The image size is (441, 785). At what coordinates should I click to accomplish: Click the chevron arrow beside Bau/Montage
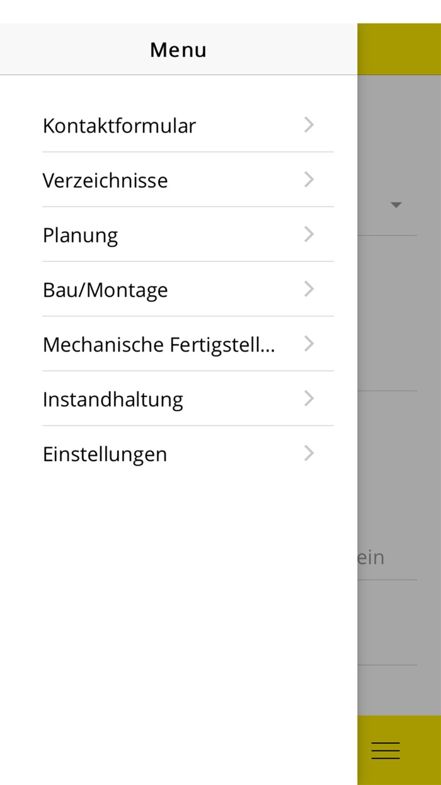[x=309, y=289]
